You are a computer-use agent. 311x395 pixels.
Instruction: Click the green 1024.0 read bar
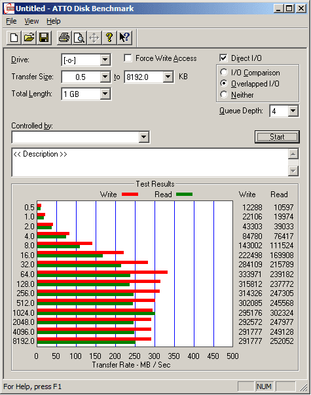pos(96,314)
